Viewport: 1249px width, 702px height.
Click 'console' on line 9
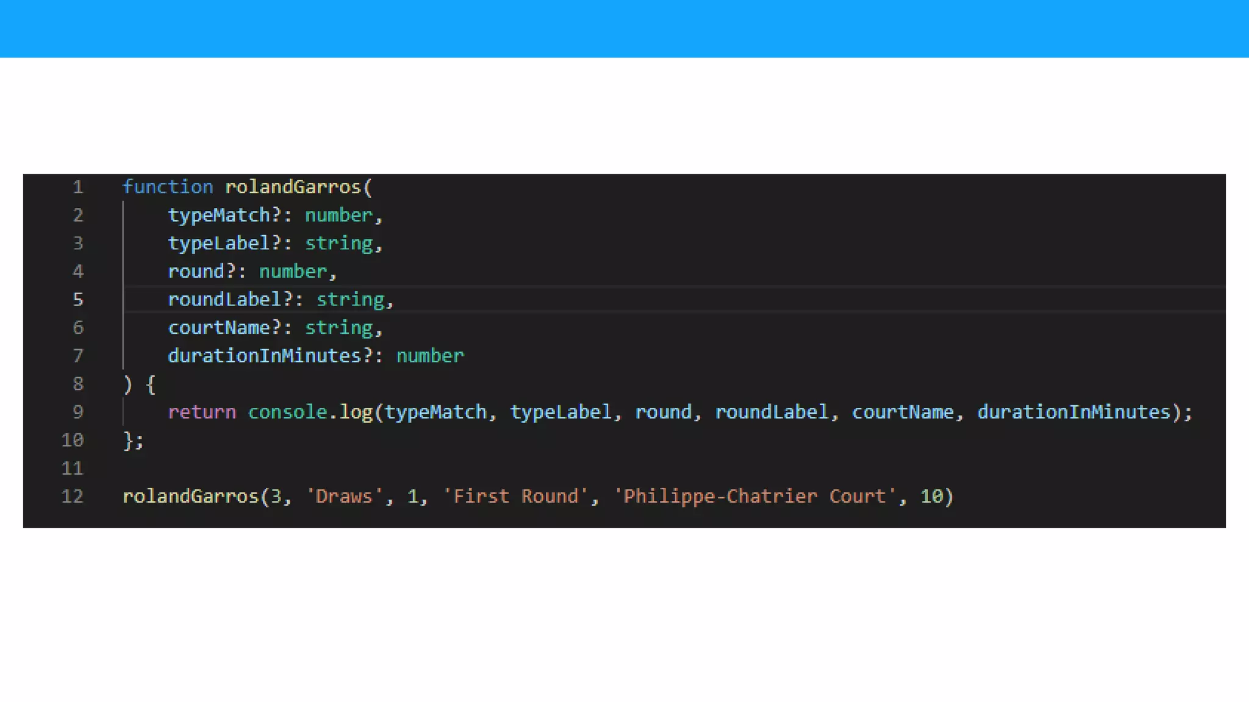[x=287, y=413]
